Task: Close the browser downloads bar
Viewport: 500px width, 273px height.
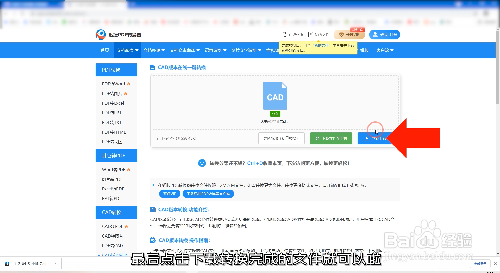Action: click(x=495, y=264)
